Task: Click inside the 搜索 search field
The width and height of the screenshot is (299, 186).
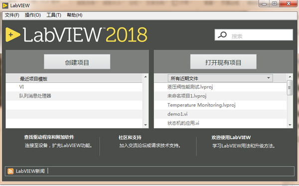Action: tap(254, 35)
